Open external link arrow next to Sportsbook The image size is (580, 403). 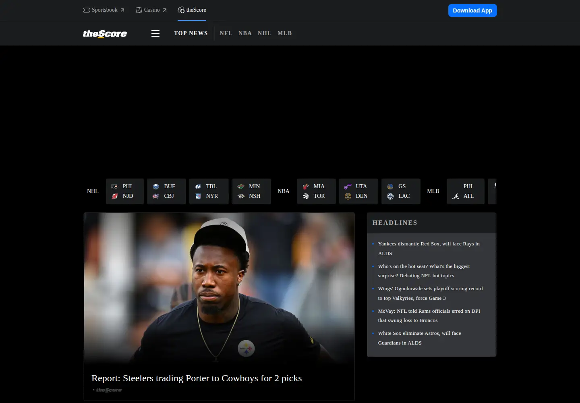click(x=122, y=10)
